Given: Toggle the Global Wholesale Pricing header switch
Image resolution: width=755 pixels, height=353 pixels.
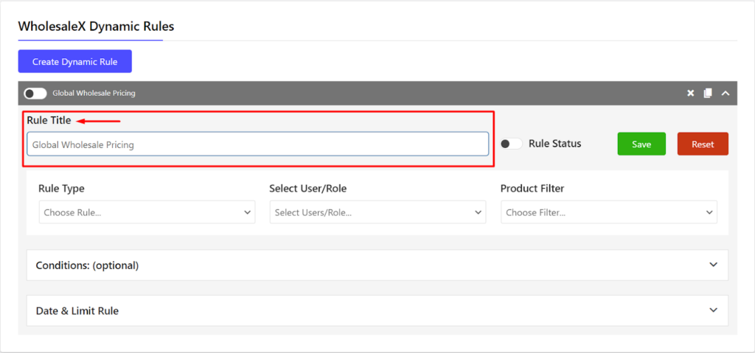Looking at the screenshot, I should pos(35,94).
